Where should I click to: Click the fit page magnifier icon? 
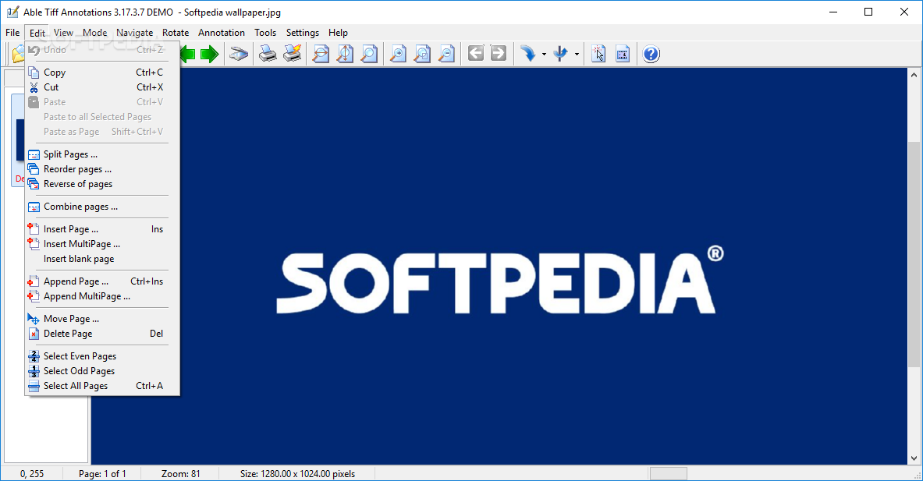coord(369,54)
